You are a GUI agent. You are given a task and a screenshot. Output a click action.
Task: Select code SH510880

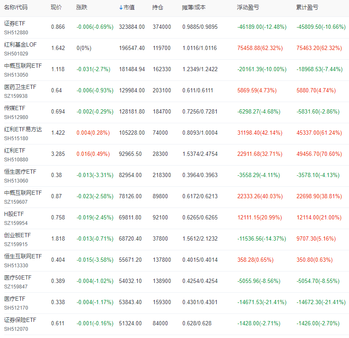pos(16,160)
